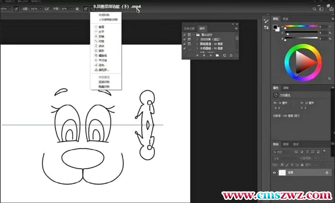The image size is (335, 203).
Task: Toggle the checkmark for 淡出效果 action
Action: [x=184, y=39]
